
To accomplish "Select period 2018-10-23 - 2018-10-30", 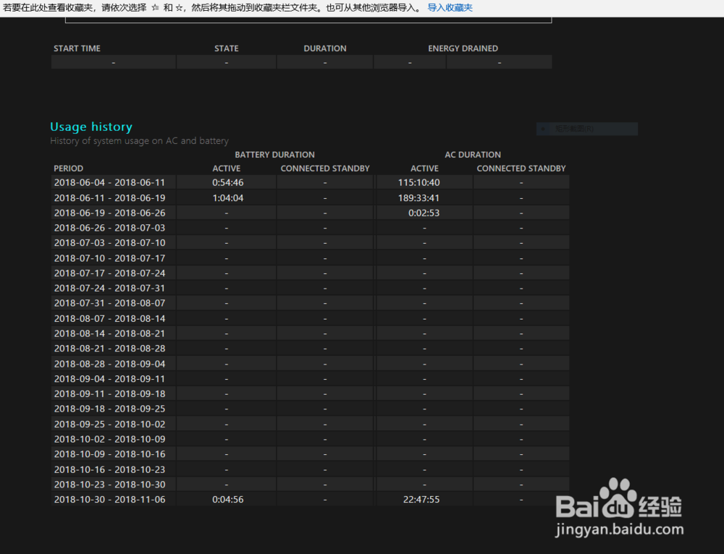I will coord(109,485).
